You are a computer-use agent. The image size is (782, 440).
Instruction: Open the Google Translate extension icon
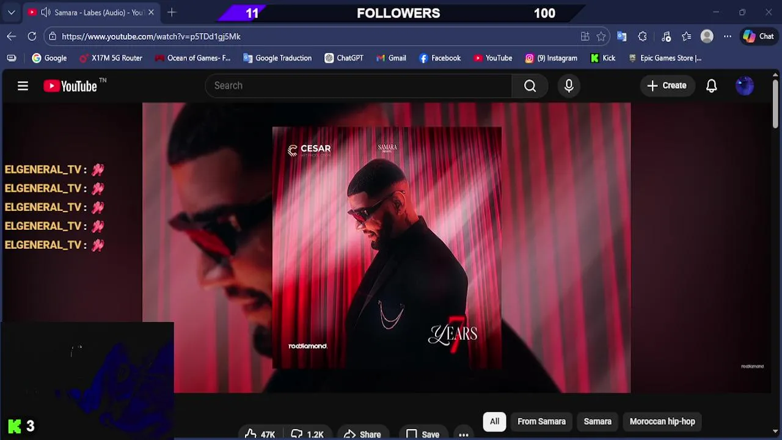coord(622,37)
